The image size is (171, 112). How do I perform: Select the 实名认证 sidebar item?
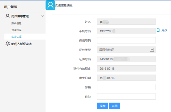tap(25, 37)
